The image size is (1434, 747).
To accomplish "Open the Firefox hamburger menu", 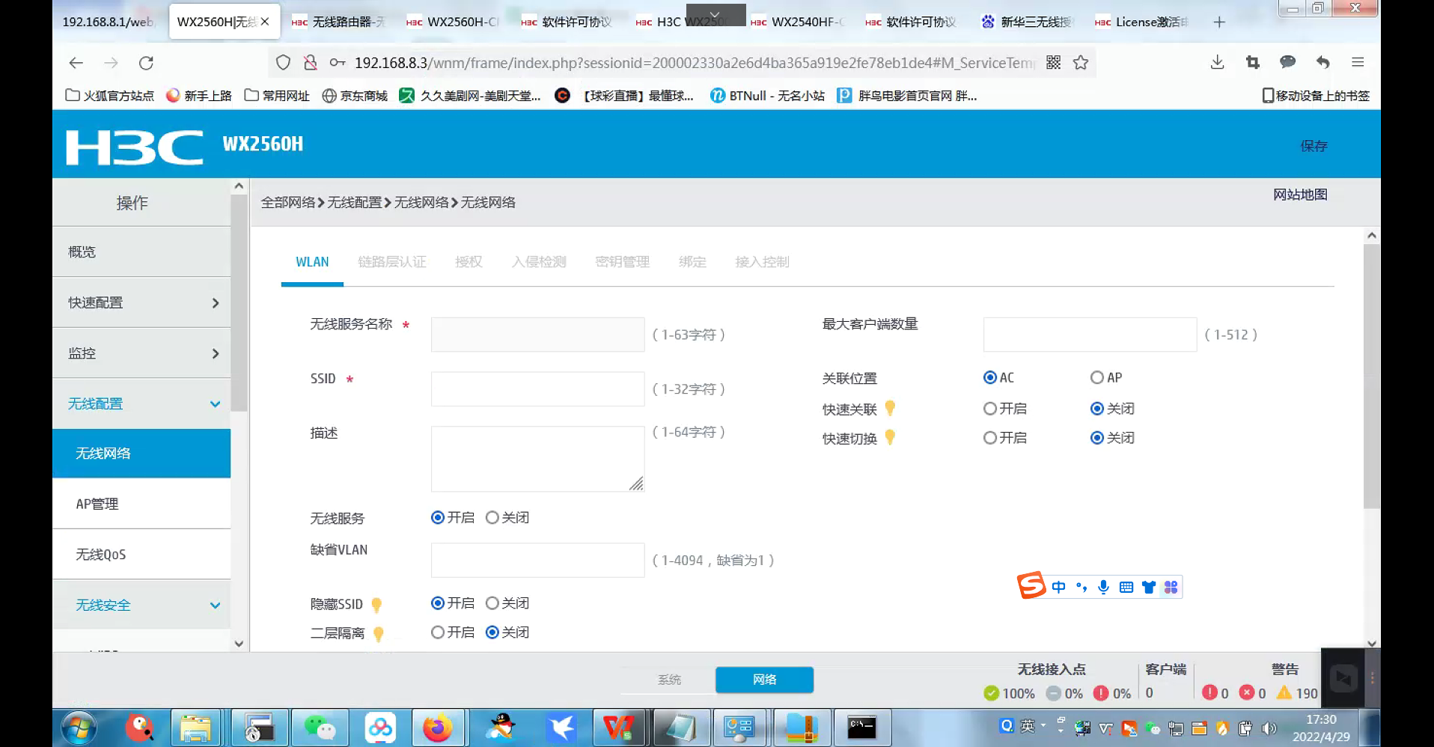I will [x=1358, y=63].
